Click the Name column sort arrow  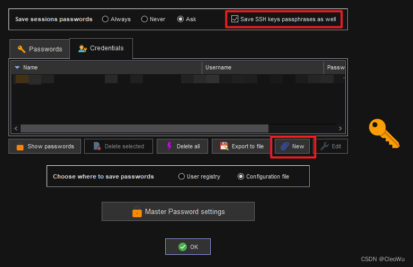click(17, 68)
